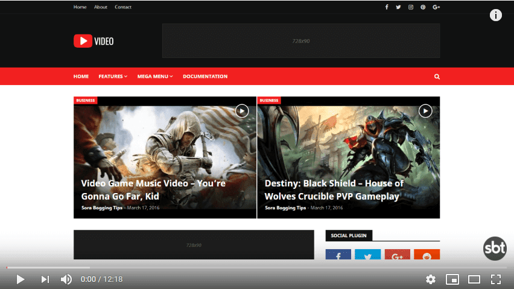The width and height of the screenshot is (514, 289).
Task: Open the Twitter icon in the top bar
Action: click(x=398, y=7)
